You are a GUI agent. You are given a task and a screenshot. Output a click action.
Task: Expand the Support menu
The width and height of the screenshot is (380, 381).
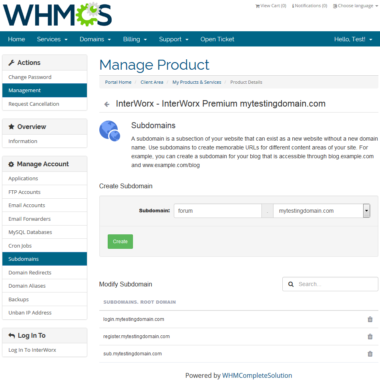tap(174, 39)
